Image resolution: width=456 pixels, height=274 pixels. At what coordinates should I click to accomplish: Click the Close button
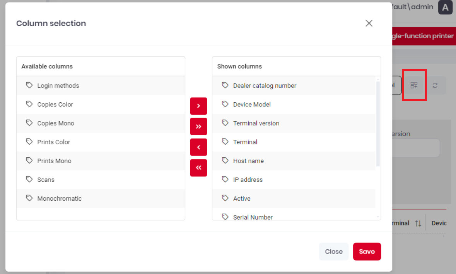333,251
